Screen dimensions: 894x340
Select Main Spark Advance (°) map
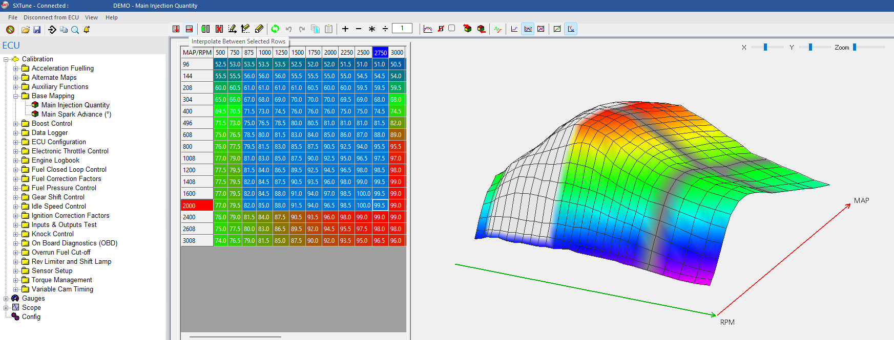tap(76, 115)
